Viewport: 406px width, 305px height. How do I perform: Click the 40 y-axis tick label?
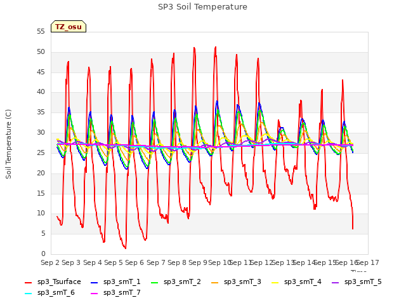point(41,92)
